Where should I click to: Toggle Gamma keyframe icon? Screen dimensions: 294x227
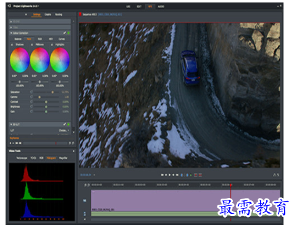(x=31, y=96)
